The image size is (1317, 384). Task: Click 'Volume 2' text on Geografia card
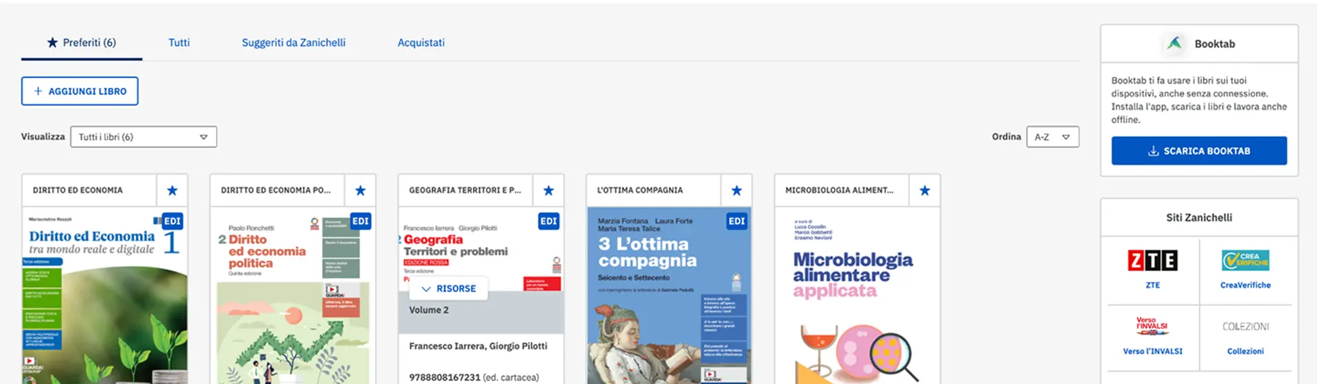pos(429,310)
